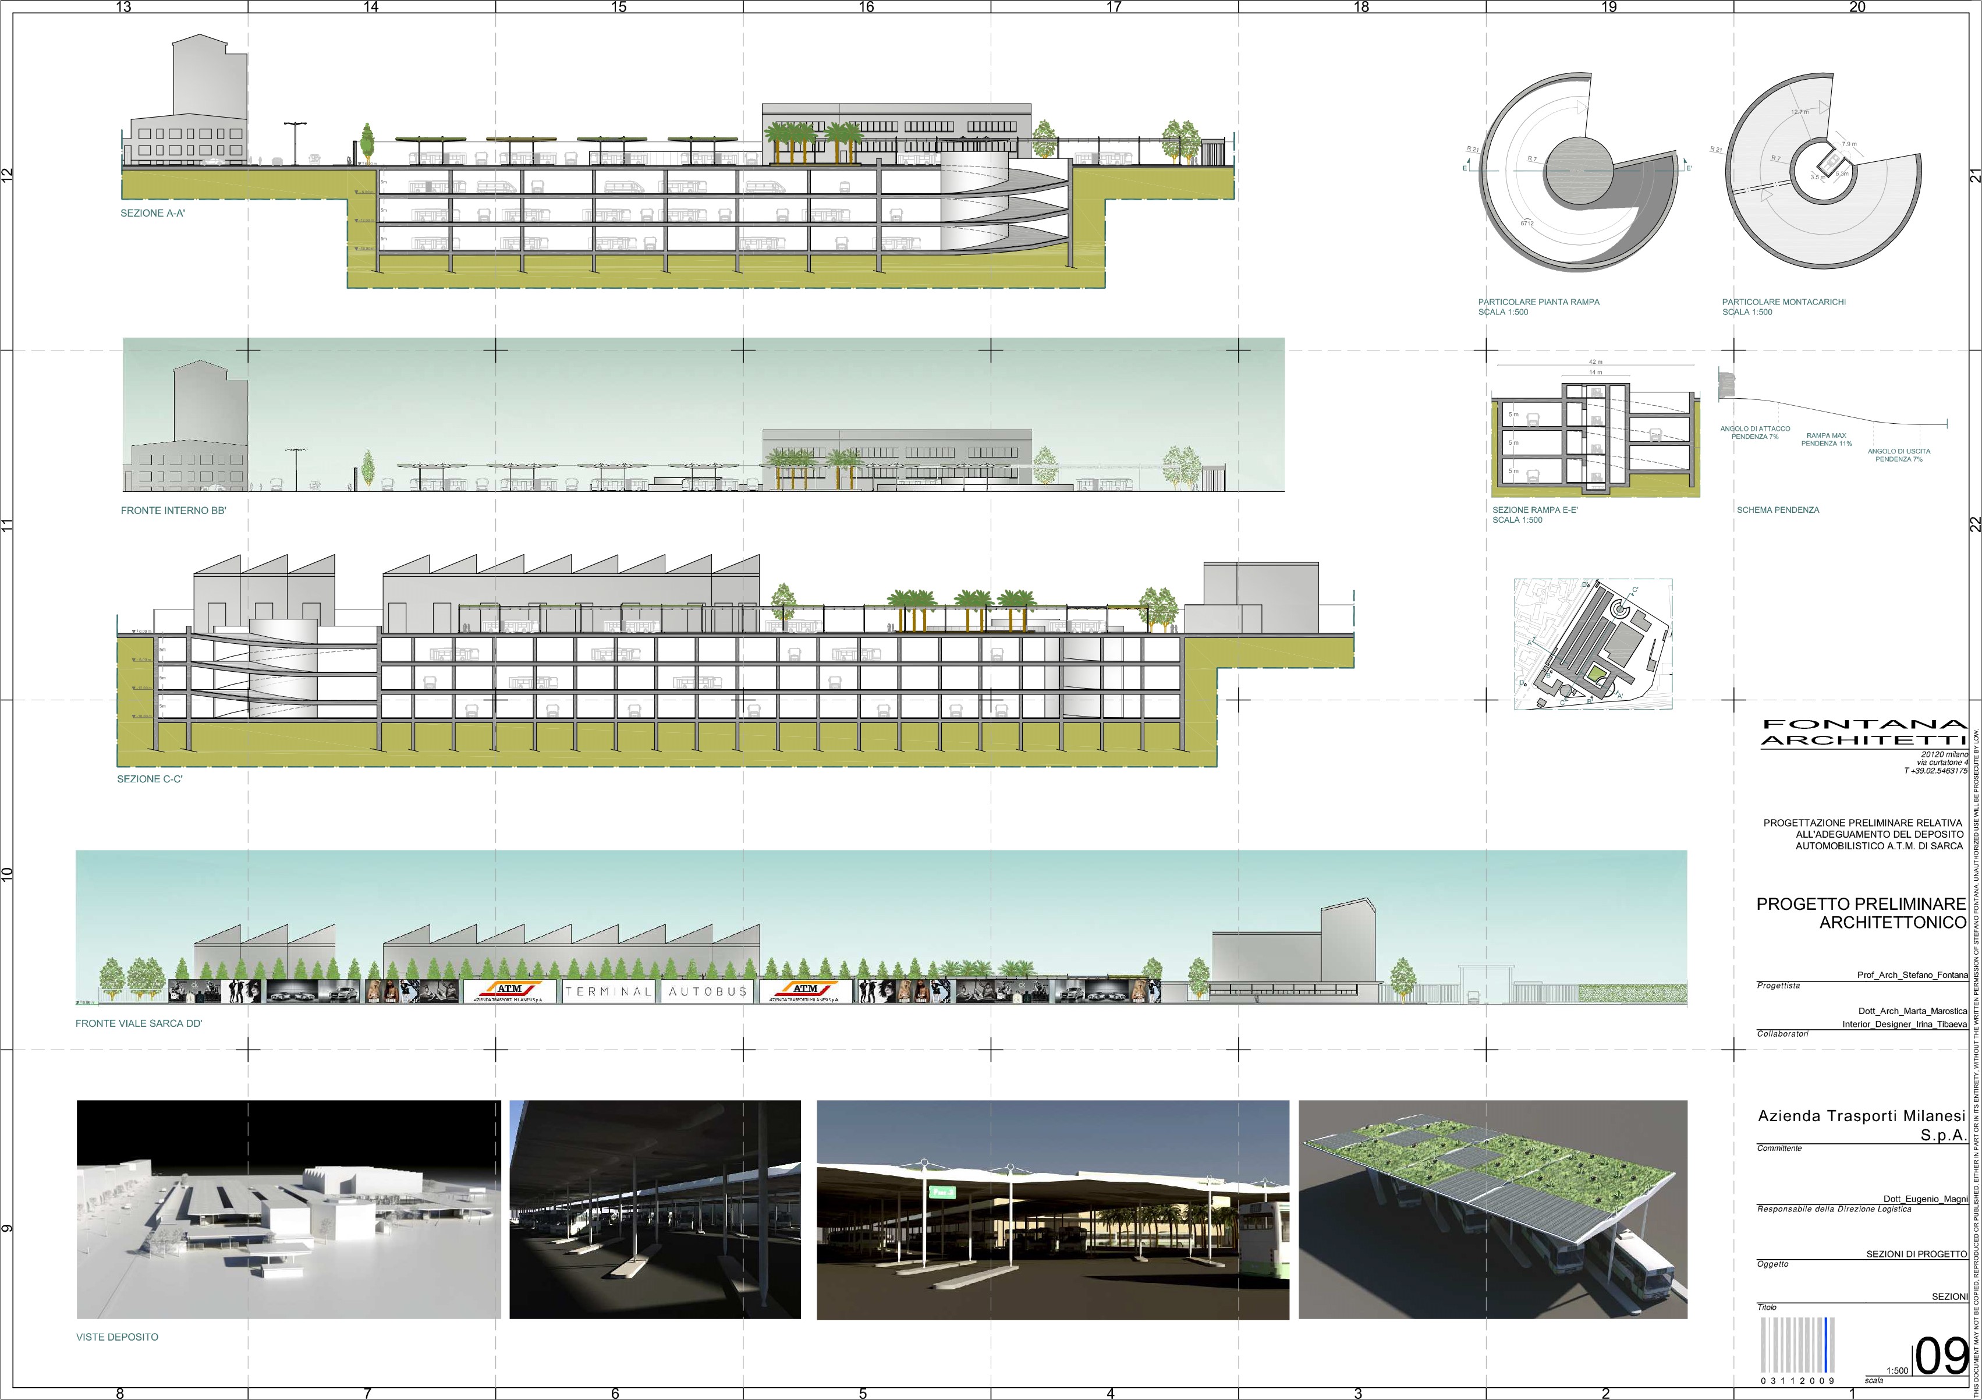
Task: Click the Sezione Rampa E-E' section drawing
Action: click(1596, 440)
